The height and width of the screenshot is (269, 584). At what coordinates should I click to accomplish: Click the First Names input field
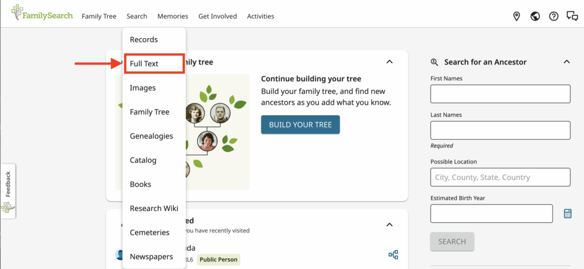(500, 93)
